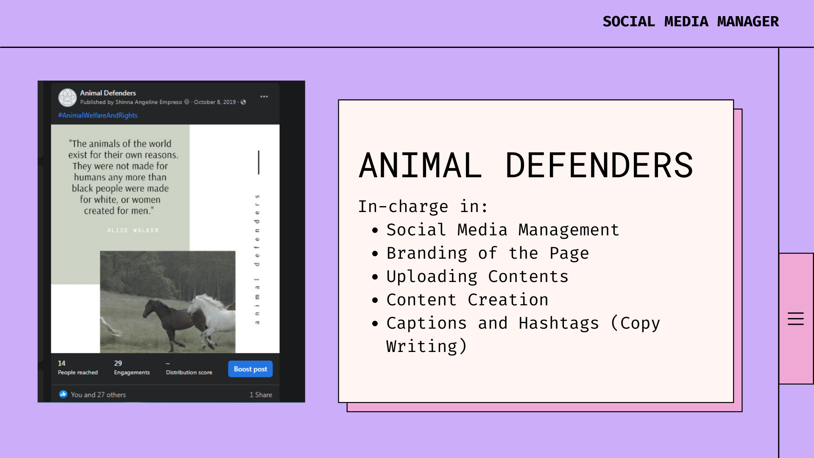Open the running horses photo
This screenshot has width=814, height=458.
[x=167, y=302]
